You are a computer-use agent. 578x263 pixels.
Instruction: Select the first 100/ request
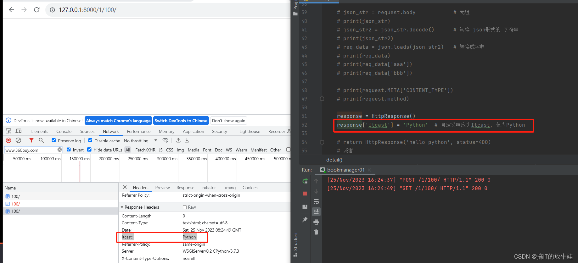point(60,196)
